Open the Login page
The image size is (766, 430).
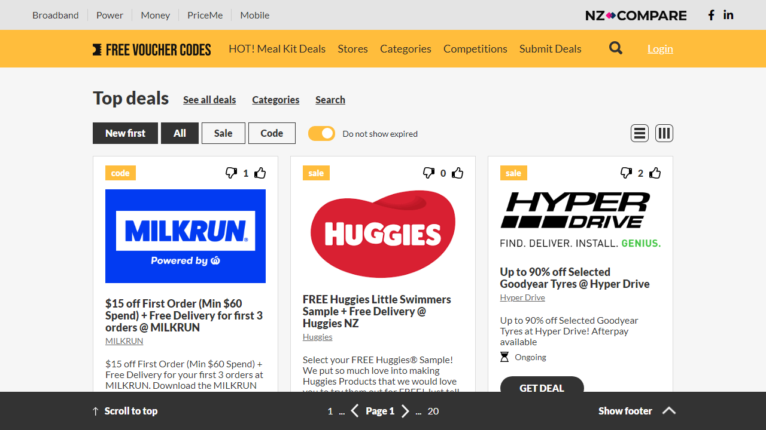click(660, 48)
